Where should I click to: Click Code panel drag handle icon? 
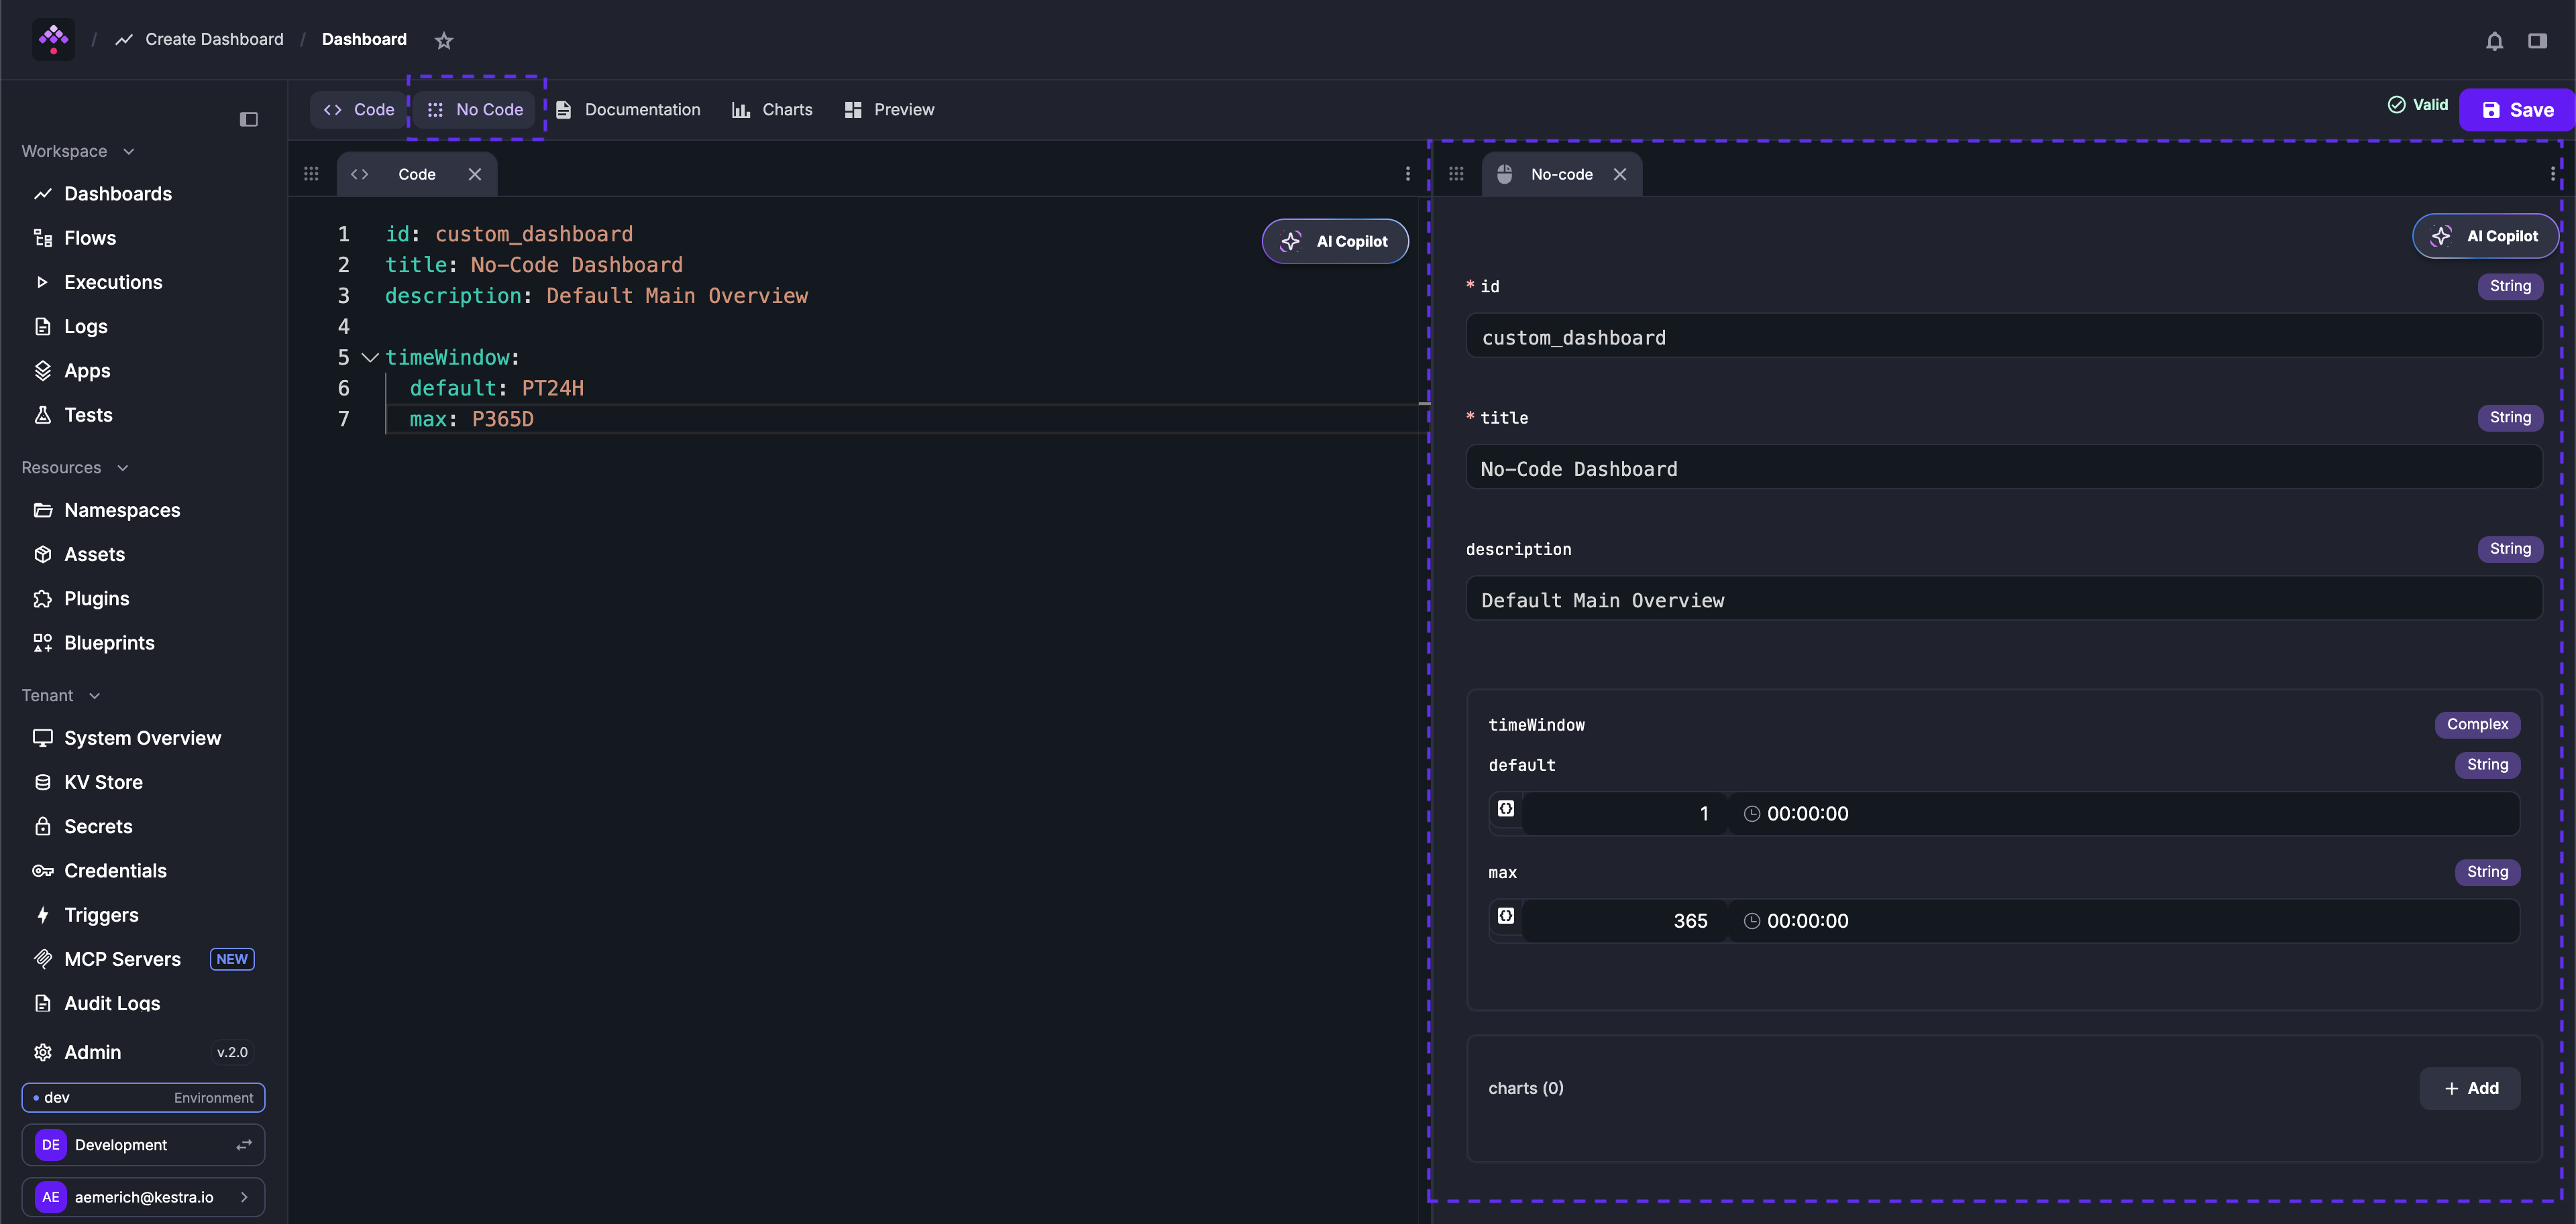pos(311,174)
